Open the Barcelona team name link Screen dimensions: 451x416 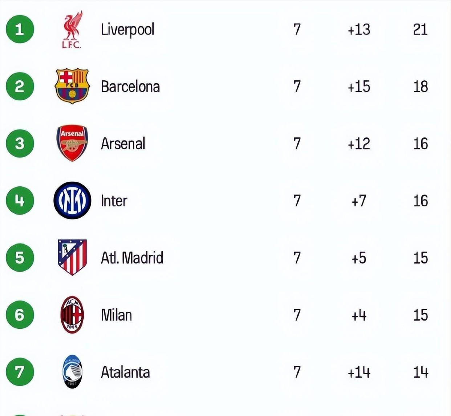(x=130, y=86)
